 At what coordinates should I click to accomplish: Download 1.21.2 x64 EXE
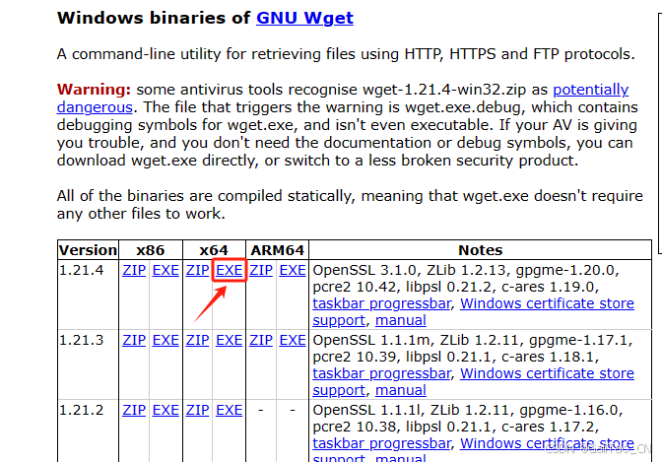pyautogui.click(x=230, y=411)
